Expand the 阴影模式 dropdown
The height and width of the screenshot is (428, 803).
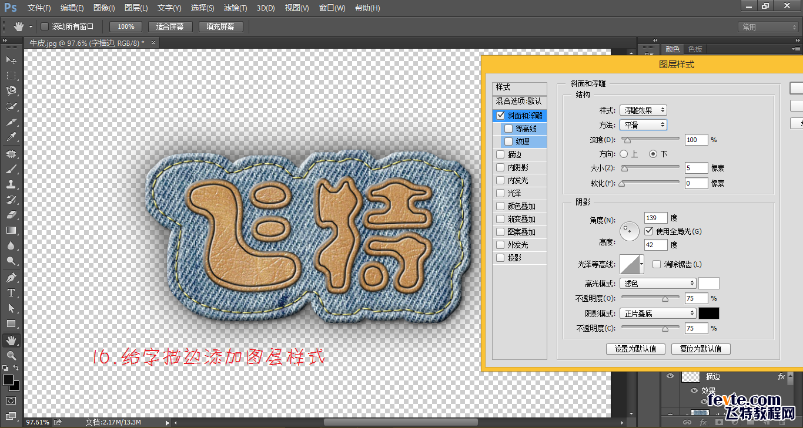(657, 313)
